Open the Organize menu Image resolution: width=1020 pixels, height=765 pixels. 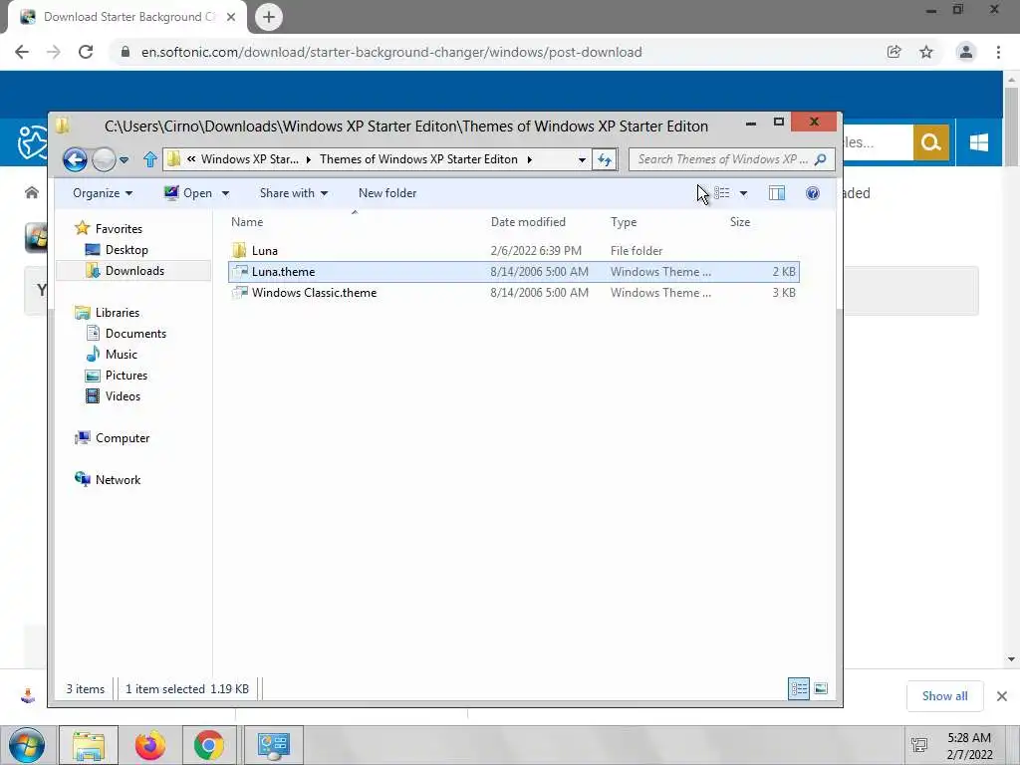pos(103,193)
